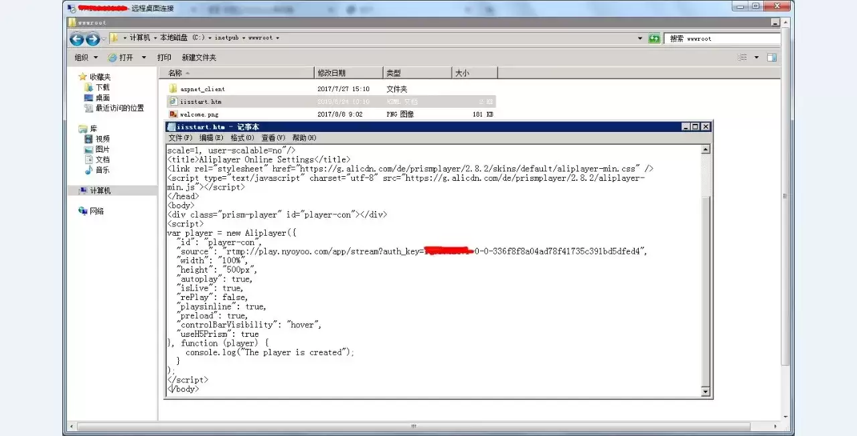The height and width of the screenshot is (436, 857).
Task: Click the 搜索 wwwroot search field
Action: click(722, 38)
